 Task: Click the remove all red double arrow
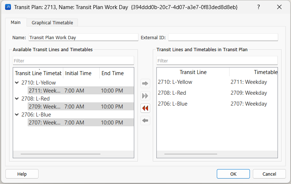pos(145,108)
